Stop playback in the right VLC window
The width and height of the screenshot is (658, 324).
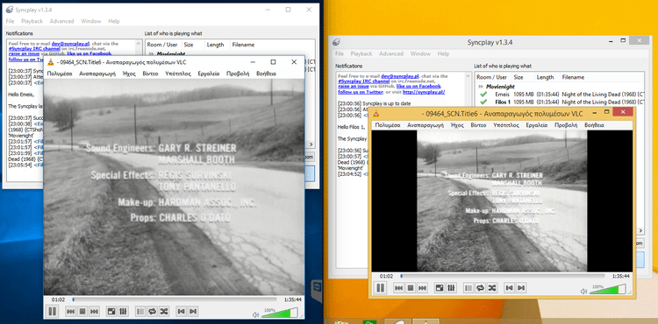pyautogui.click(x=411, y=287)
